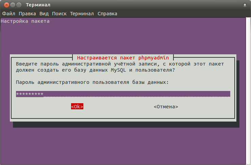The image size is (251, 165).
Task: Open the Терминал menu
Action: pyautogui.click(x=82, y=14)
